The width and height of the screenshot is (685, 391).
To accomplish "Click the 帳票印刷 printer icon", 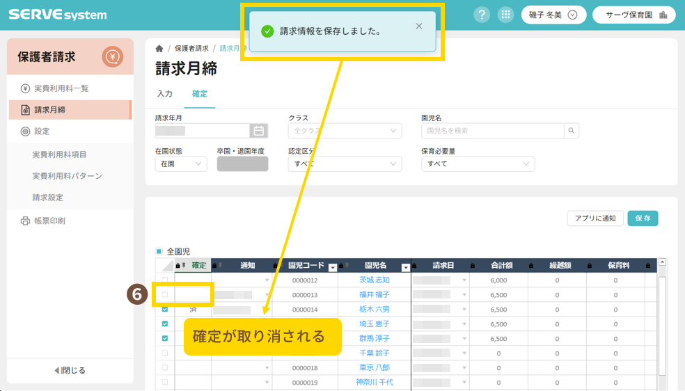I will coord(25,221).
